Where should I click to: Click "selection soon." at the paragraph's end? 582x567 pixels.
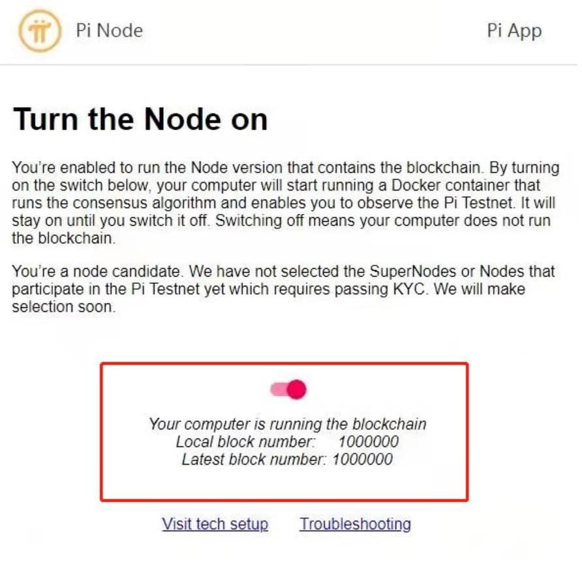(63, 307)
